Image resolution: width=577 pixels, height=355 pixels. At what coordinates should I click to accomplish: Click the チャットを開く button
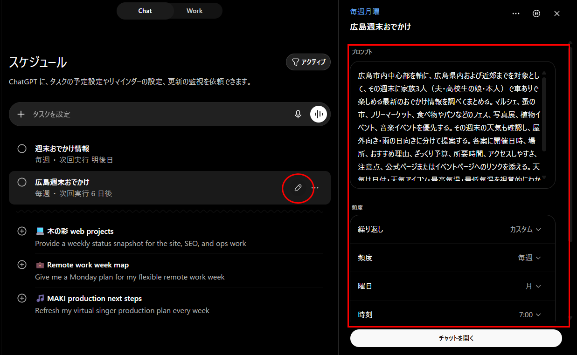(456, 338)
